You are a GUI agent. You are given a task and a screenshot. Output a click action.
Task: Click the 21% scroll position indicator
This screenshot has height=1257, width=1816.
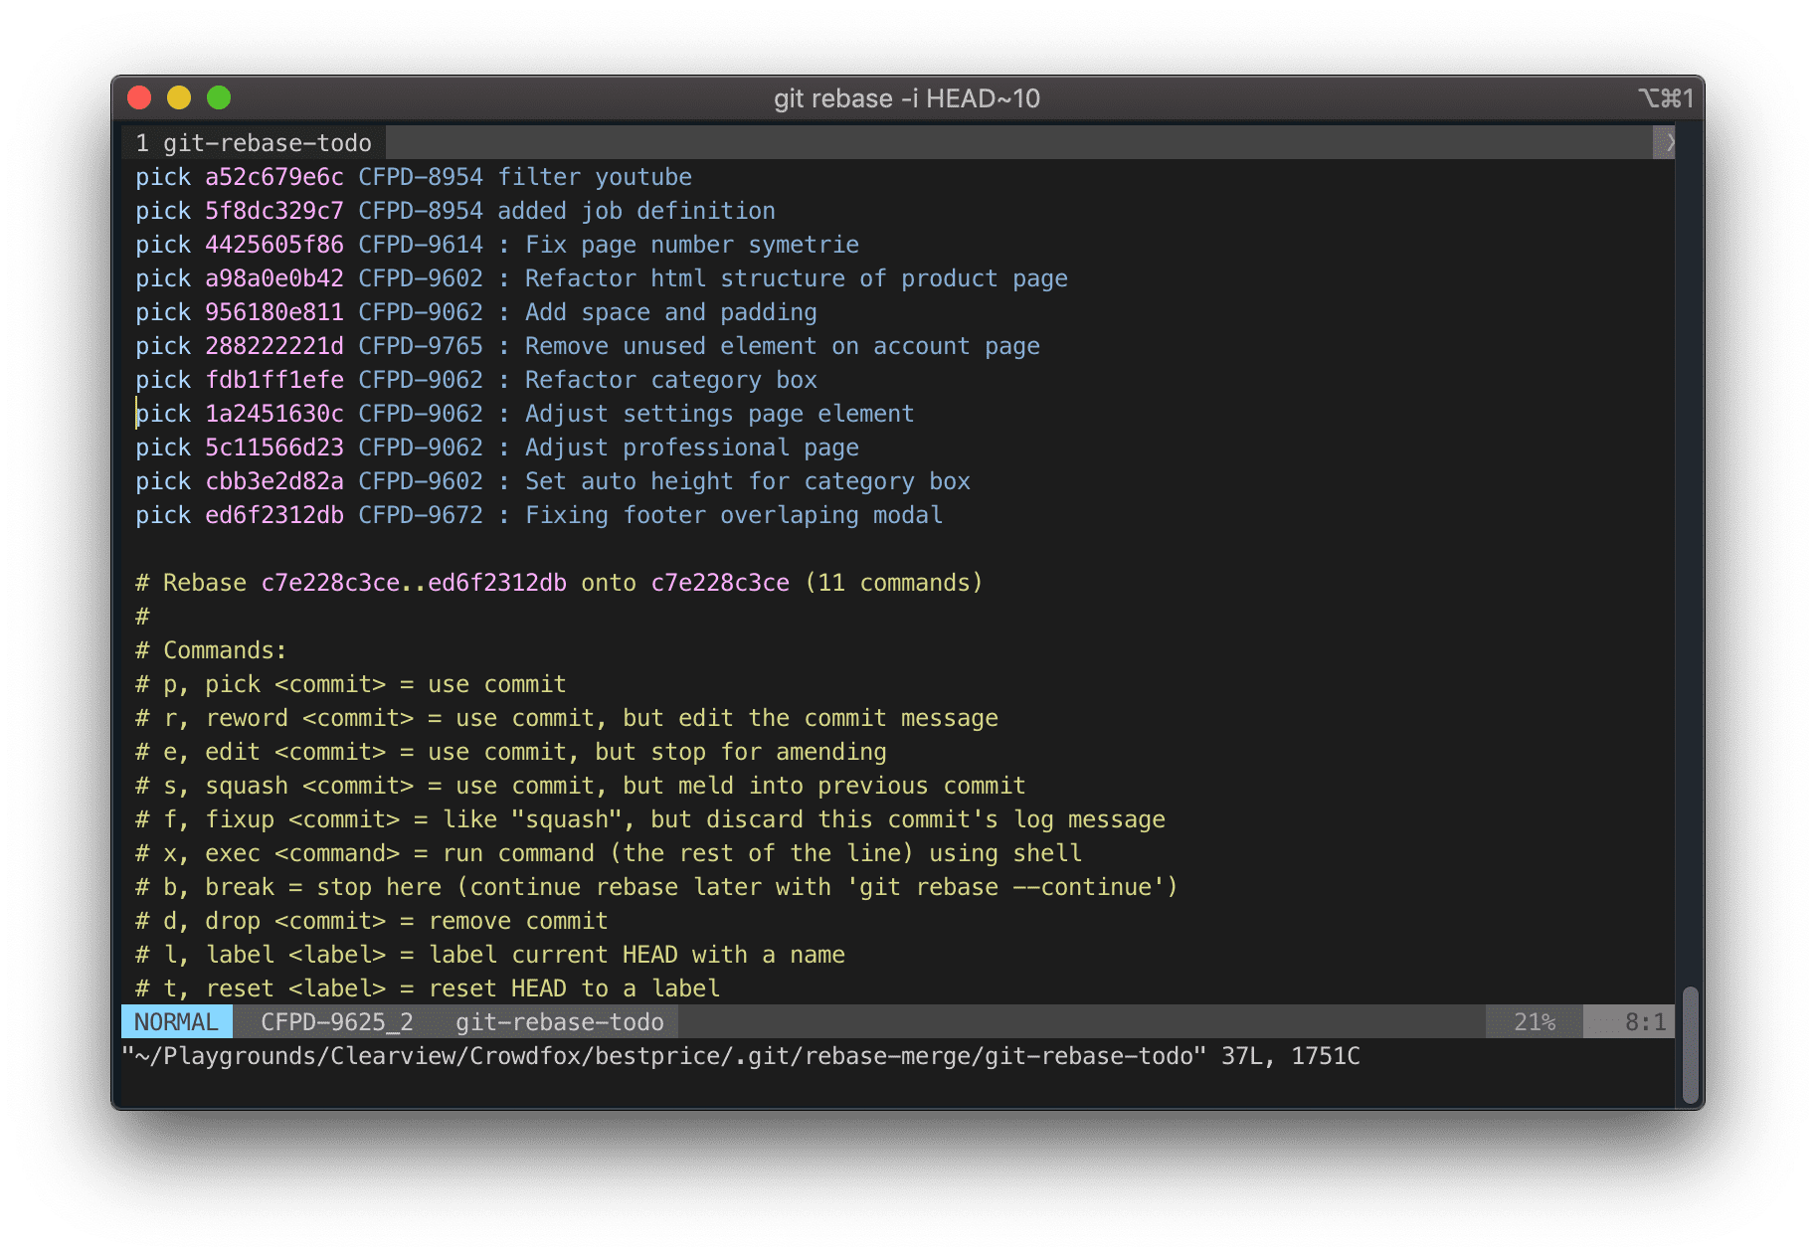coord(1533,1020)
